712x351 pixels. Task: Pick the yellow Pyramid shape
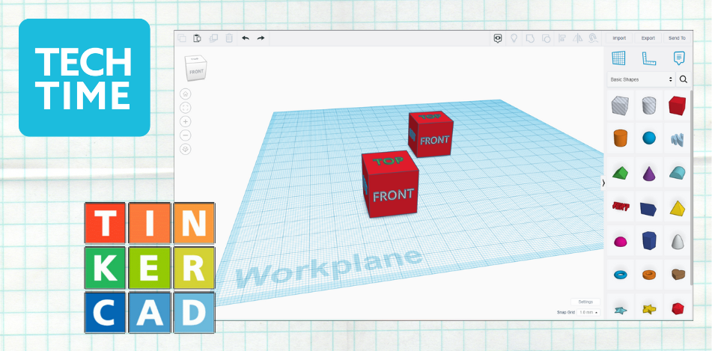(677, 207)
